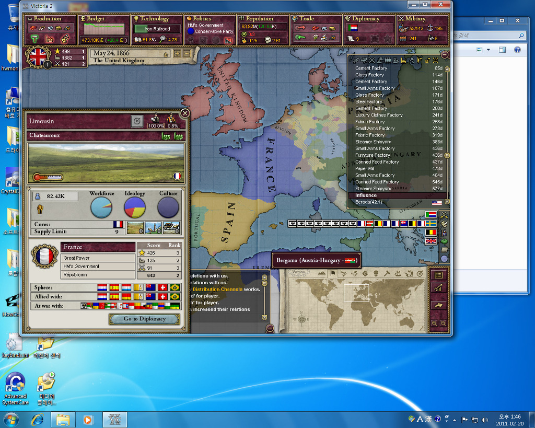Toggle the crossed swords combat filter in outliner
The height and width of the screenshot is (428, 535).
[372, 61]
